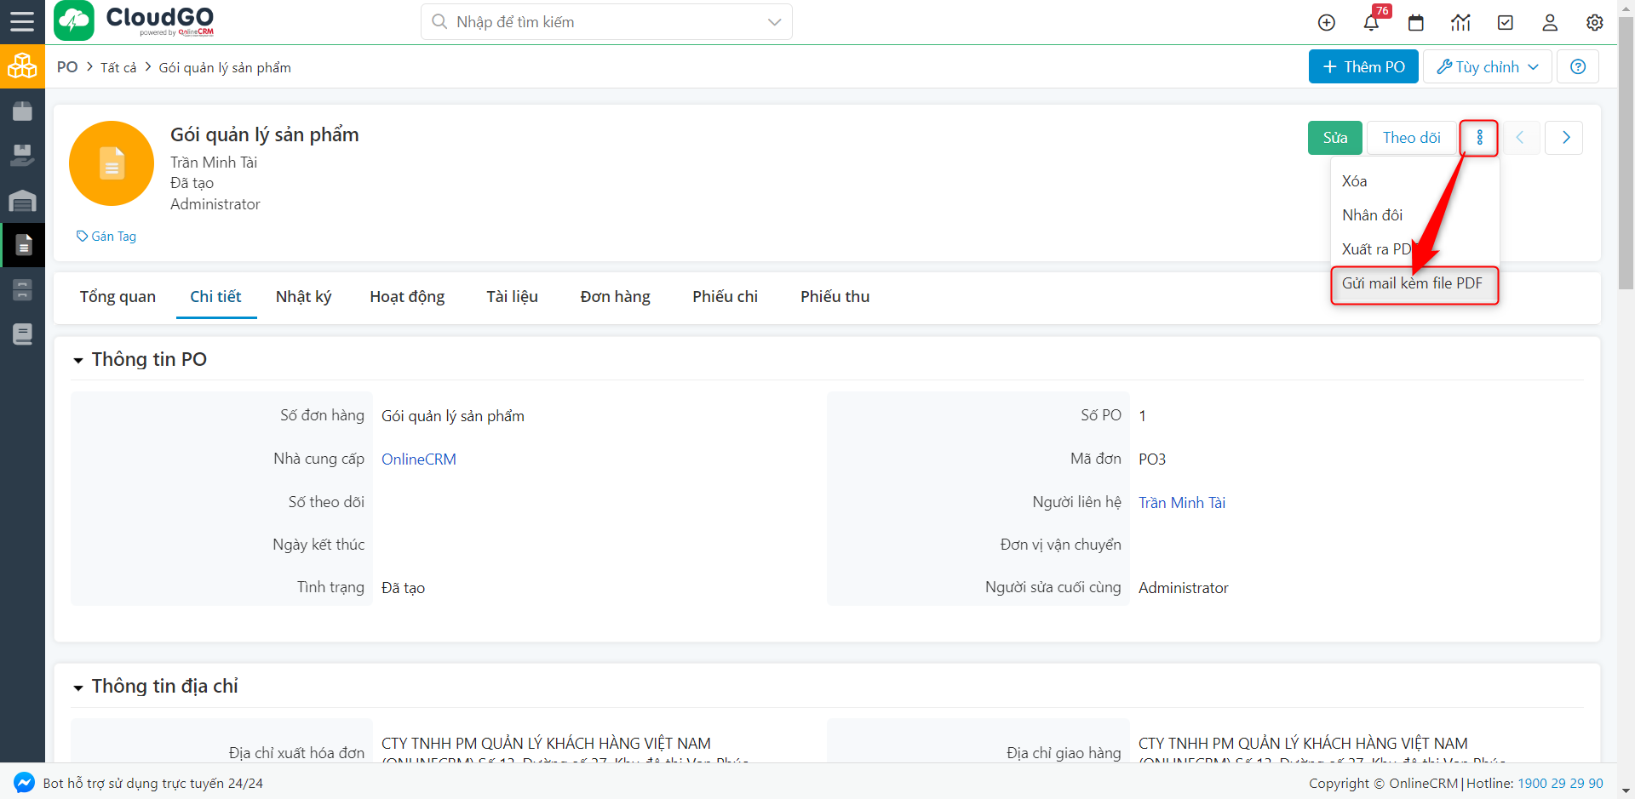The image size is (1635, 799).
Task: Select Gửi mail kèm file PDF option
Action: point(1412,284)
